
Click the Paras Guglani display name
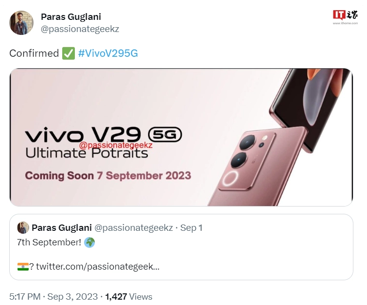tap(71, 17)
